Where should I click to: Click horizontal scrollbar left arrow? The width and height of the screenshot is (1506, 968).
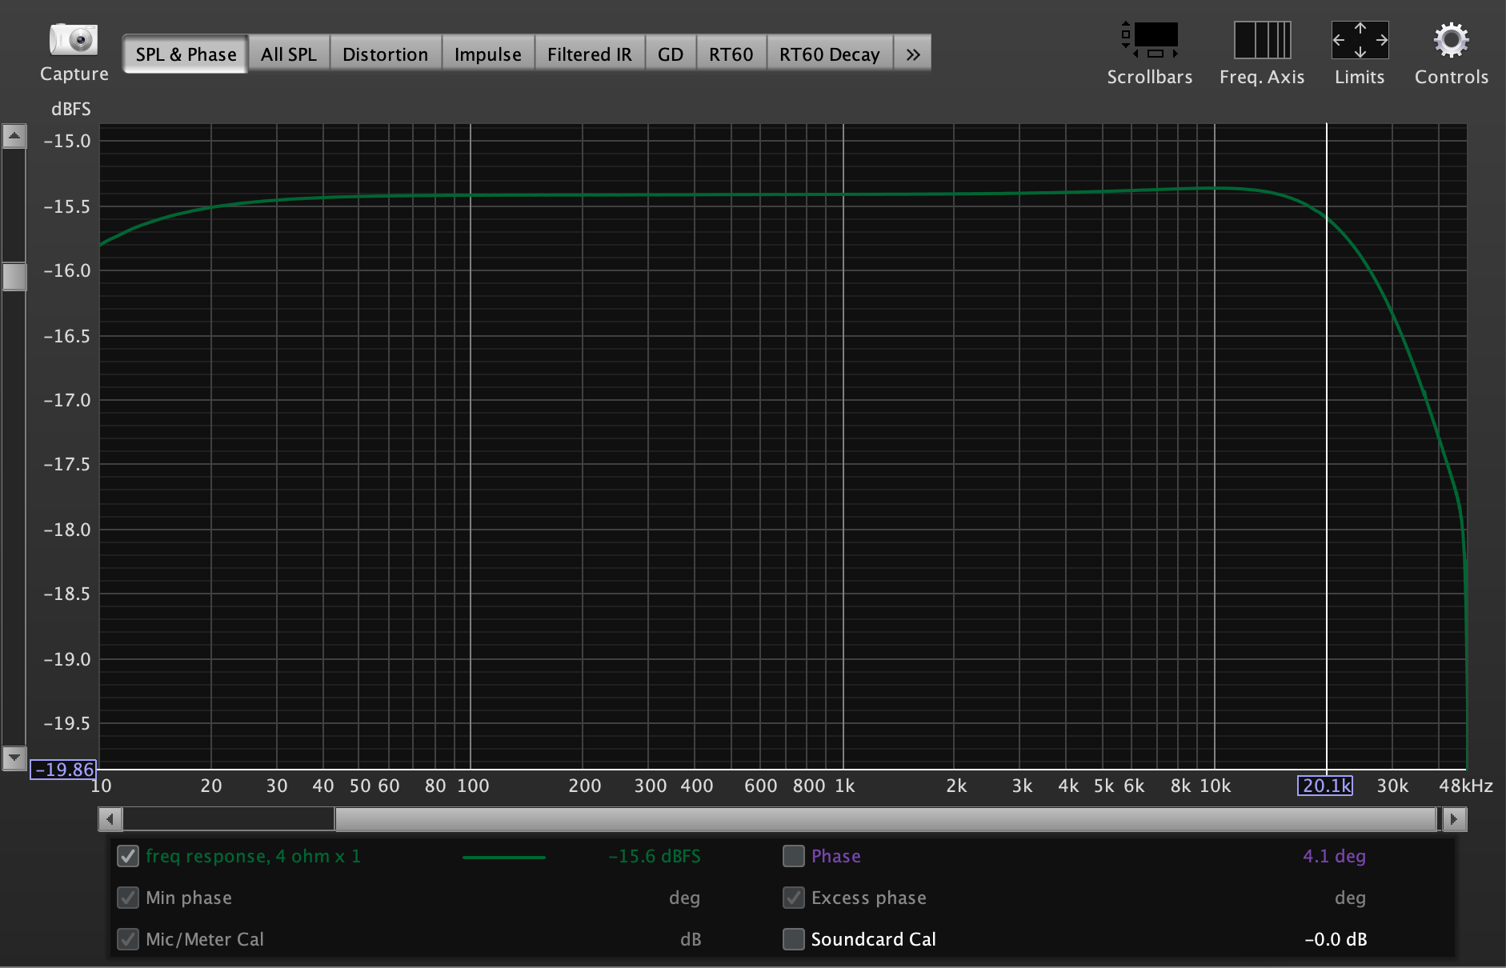(110, 819)
